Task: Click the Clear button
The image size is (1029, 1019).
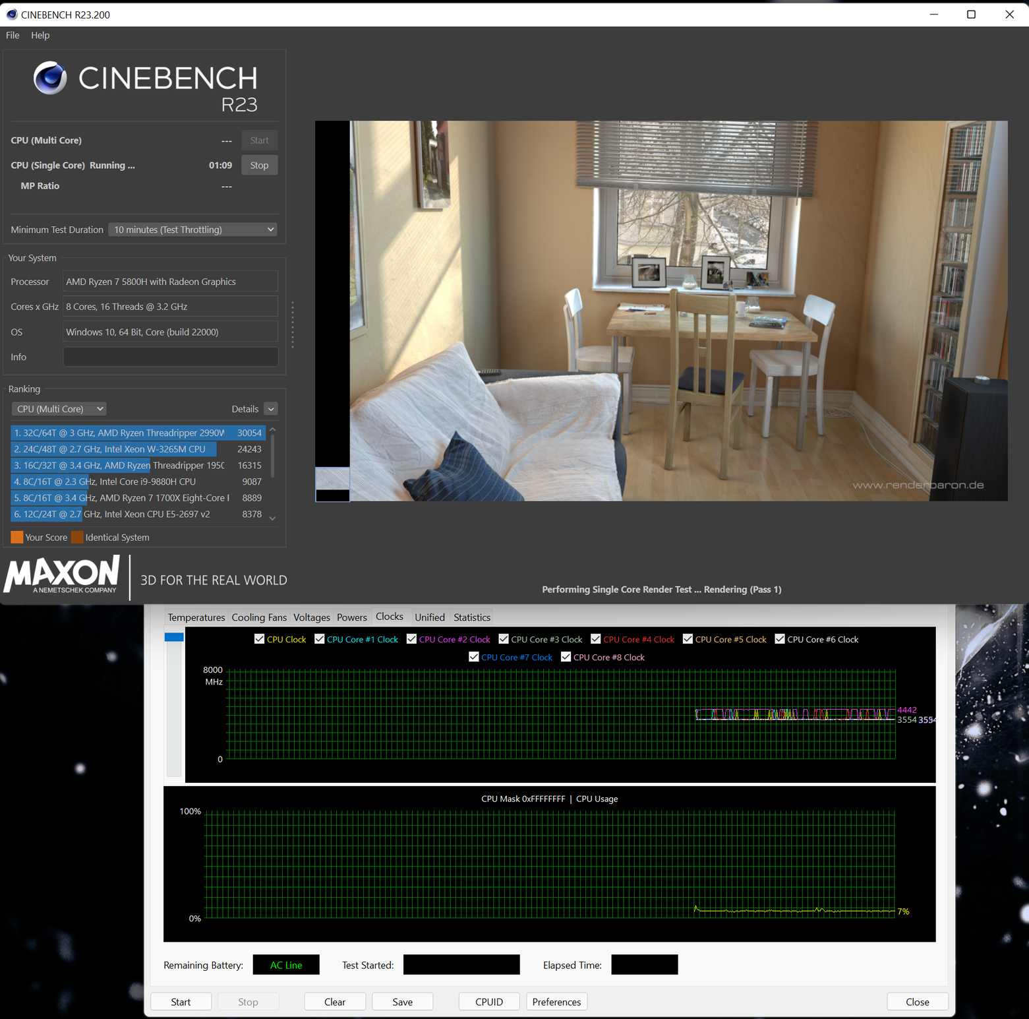Action: click(335, 1002)
